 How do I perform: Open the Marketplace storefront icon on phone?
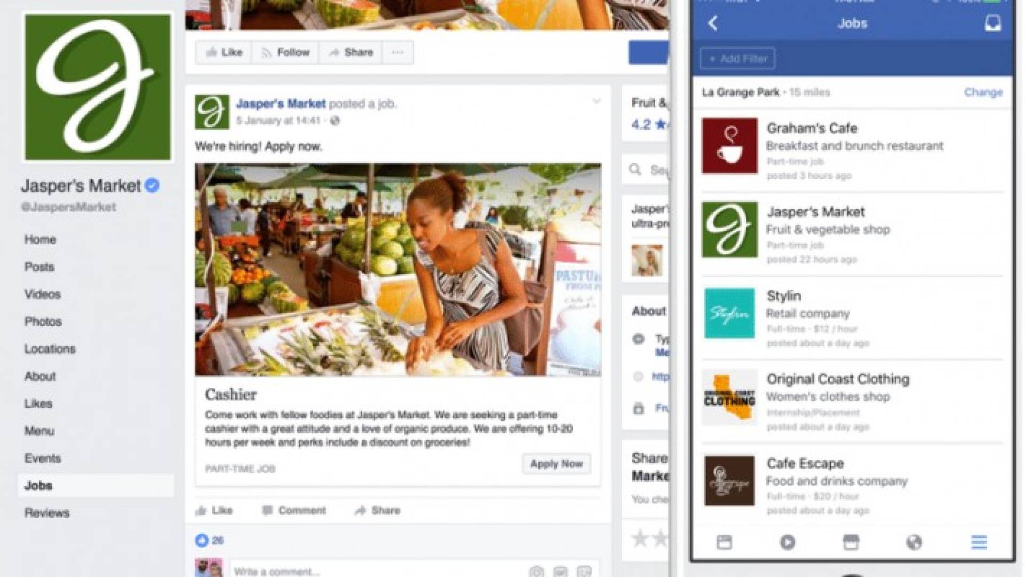pyautogui.click(x=851, y=542)
